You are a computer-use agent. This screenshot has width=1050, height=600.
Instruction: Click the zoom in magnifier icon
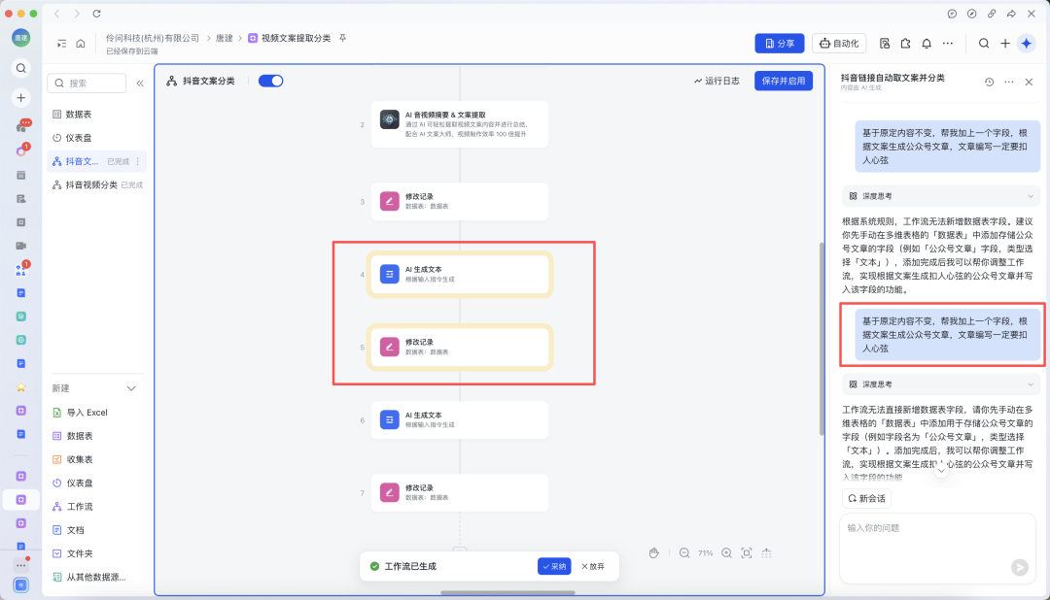[726, 552]
